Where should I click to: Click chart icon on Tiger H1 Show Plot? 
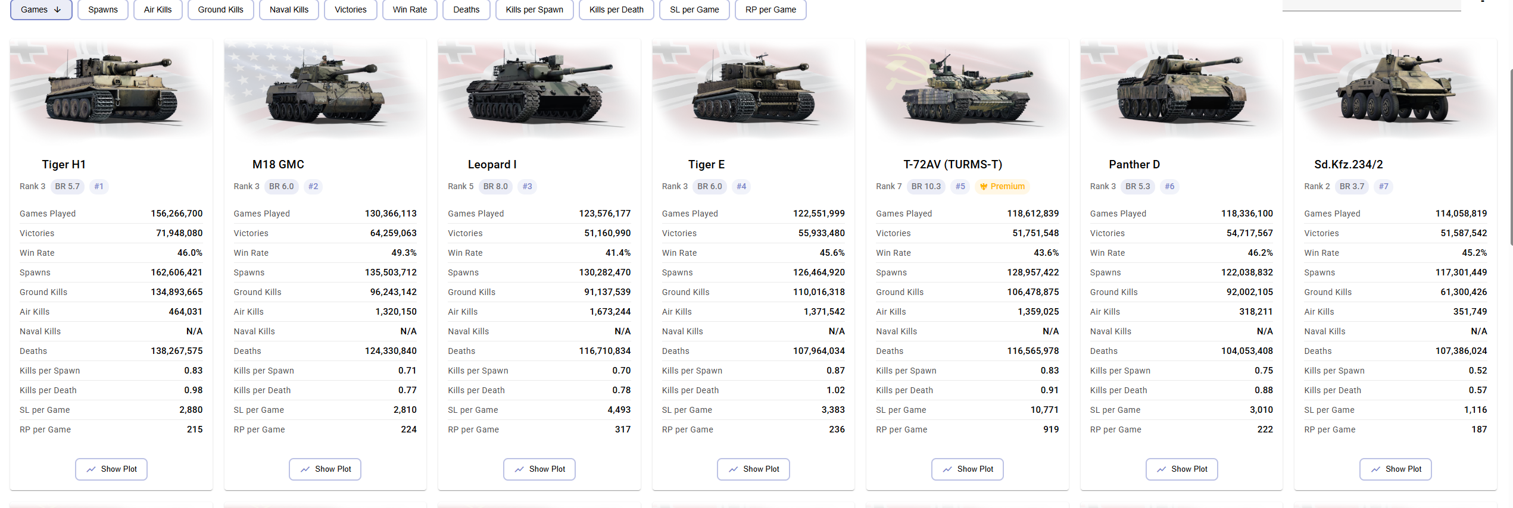point(91,469)
